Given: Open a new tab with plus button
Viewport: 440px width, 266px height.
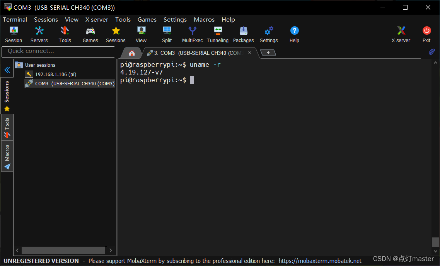Looking at the screenshot, I should click(268, 53).
